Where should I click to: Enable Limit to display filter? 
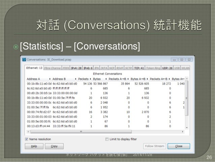107,139
